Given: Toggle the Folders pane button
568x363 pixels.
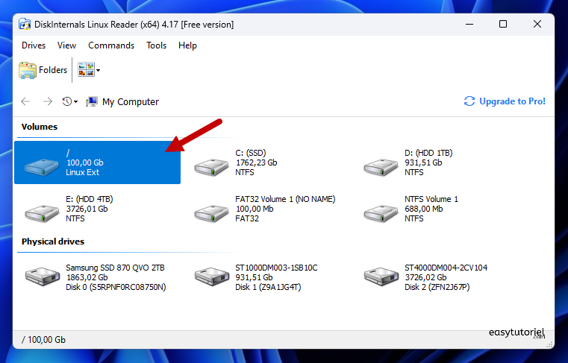Looking at the screenshot, I should point(43,70).
